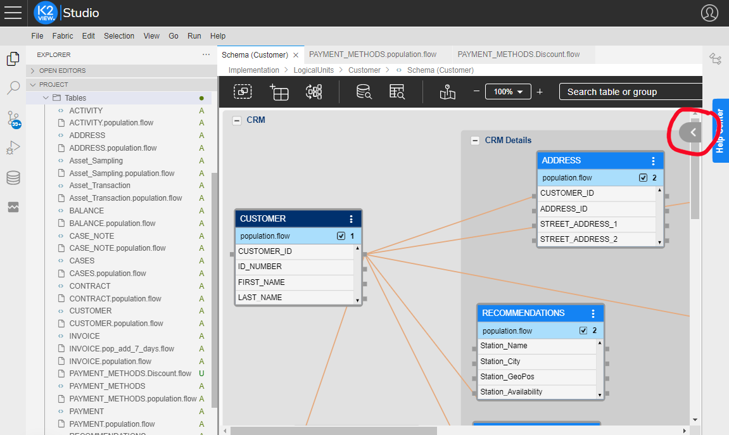Collapse the CRM group
The height and width of the screenshot is (435, 729).
[237, 120]
